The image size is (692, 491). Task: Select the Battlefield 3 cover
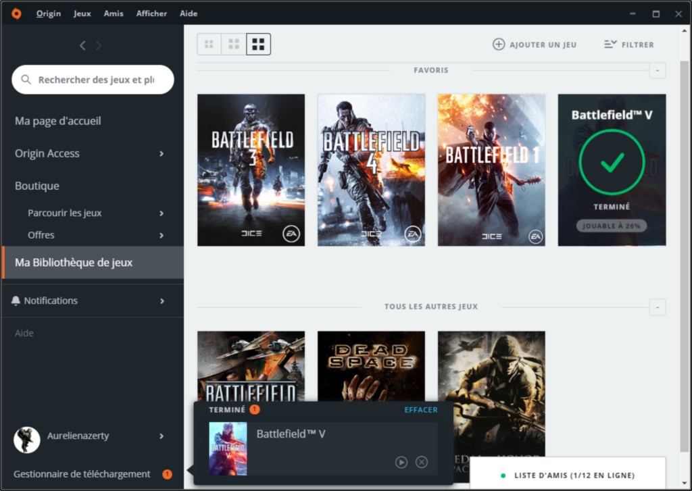251,170
